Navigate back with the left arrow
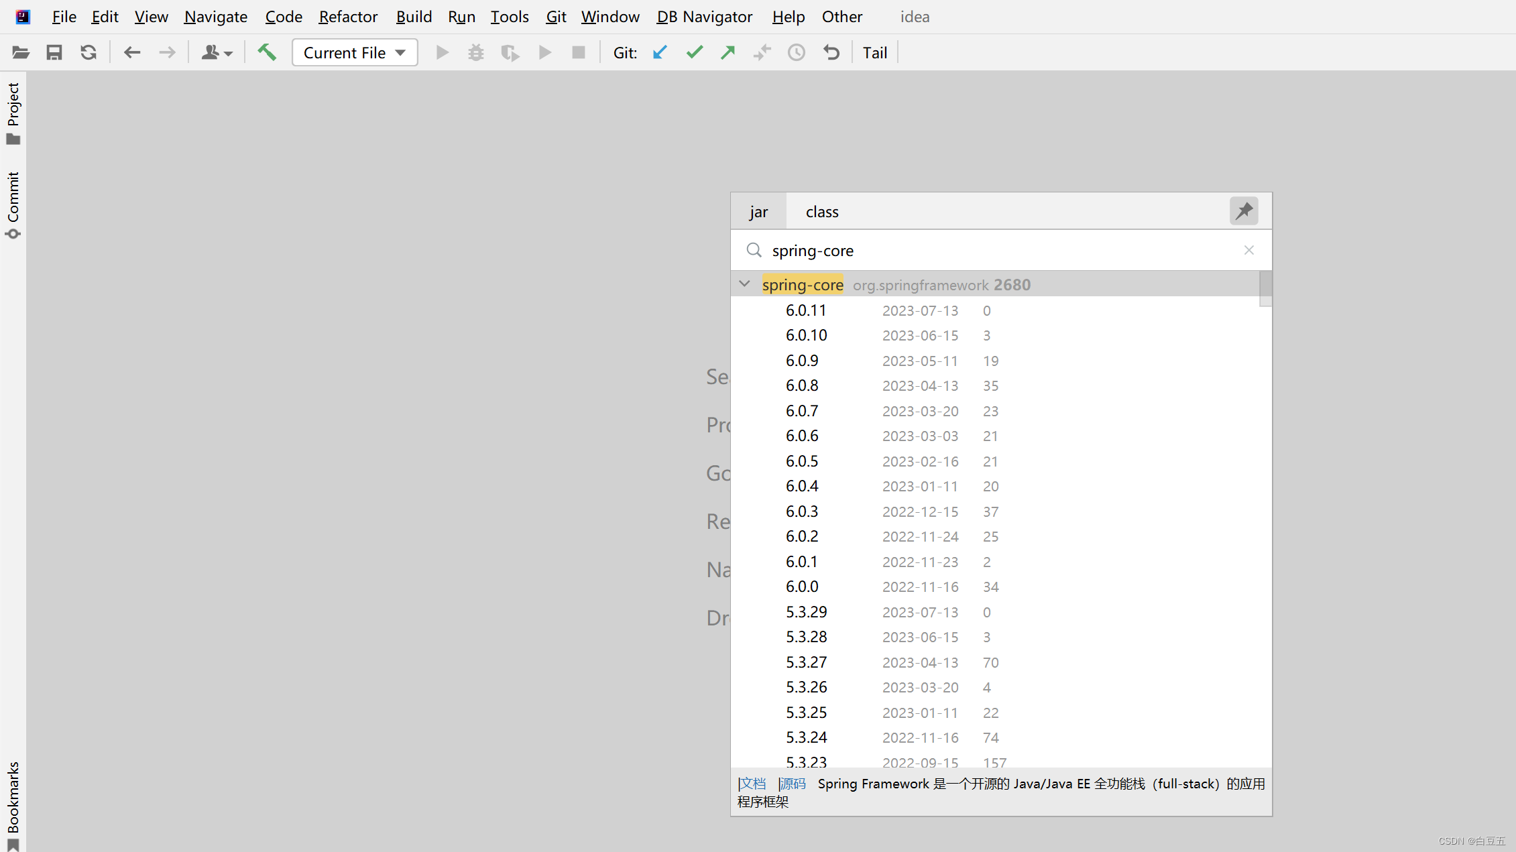 [132, 52]
